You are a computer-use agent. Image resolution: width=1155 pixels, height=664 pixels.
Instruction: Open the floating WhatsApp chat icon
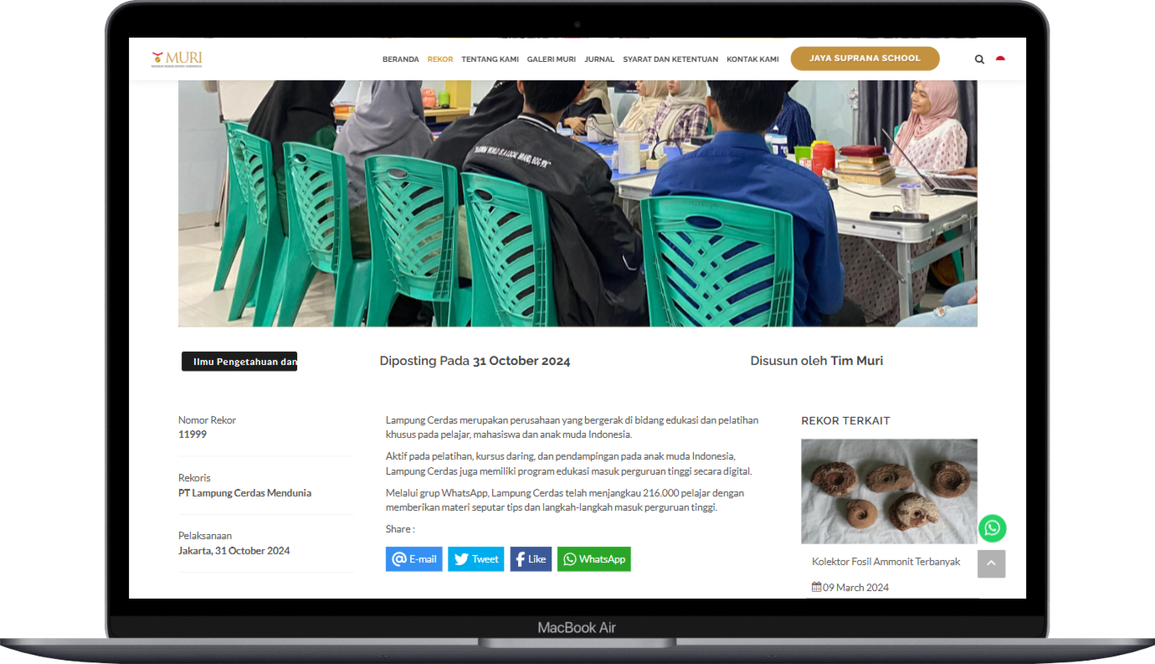[x=992, y=528]
